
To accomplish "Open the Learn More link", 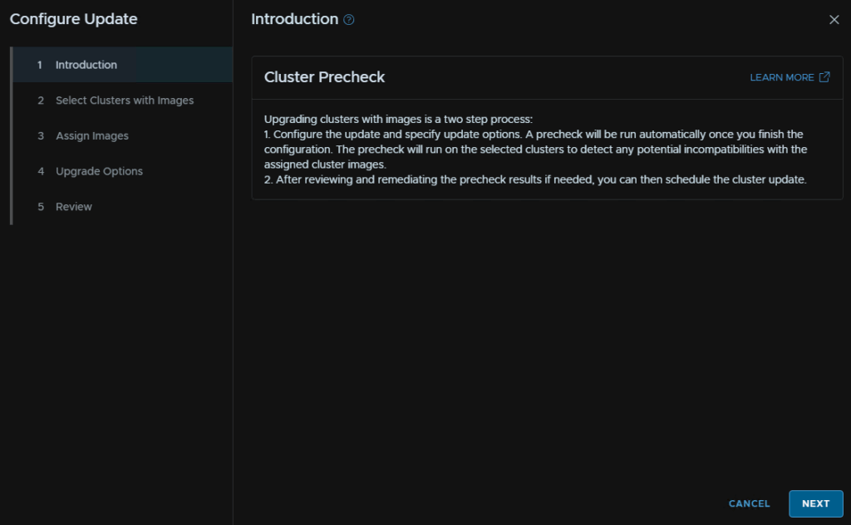I will pos(782,77).
